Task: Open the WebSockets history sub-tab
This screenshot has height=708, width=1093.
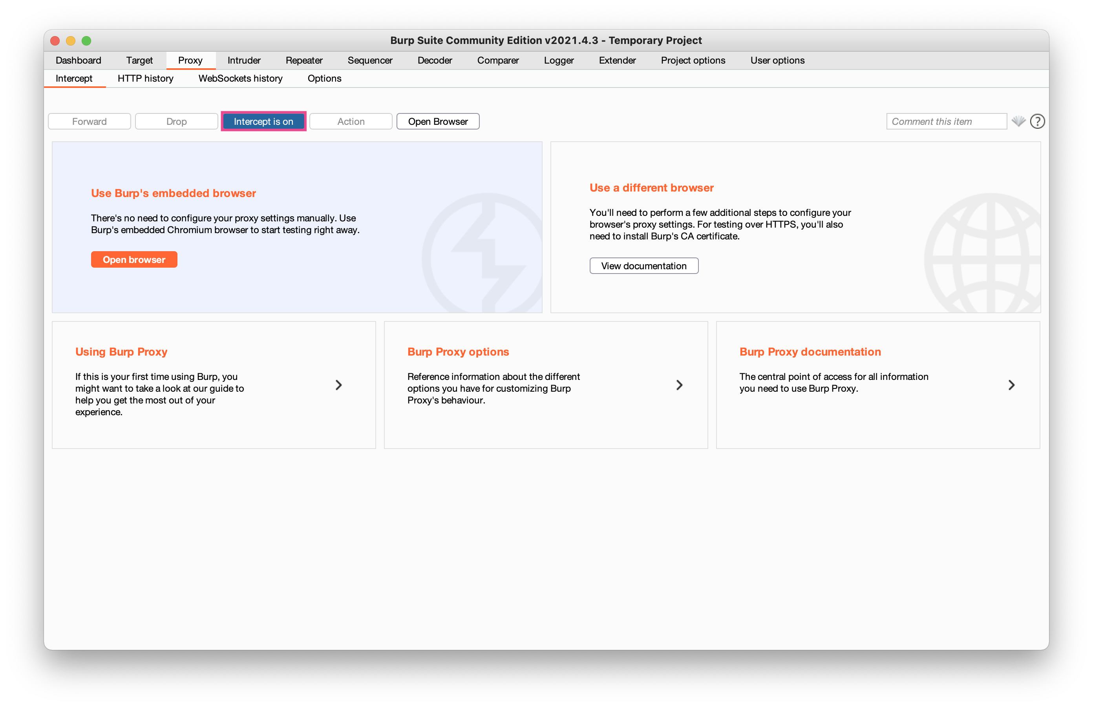Action: [x=240, y=78]
